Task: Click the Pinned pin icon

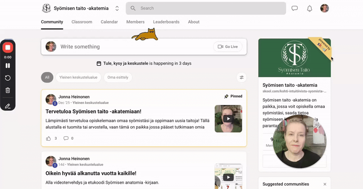Action: click(226, 96)
